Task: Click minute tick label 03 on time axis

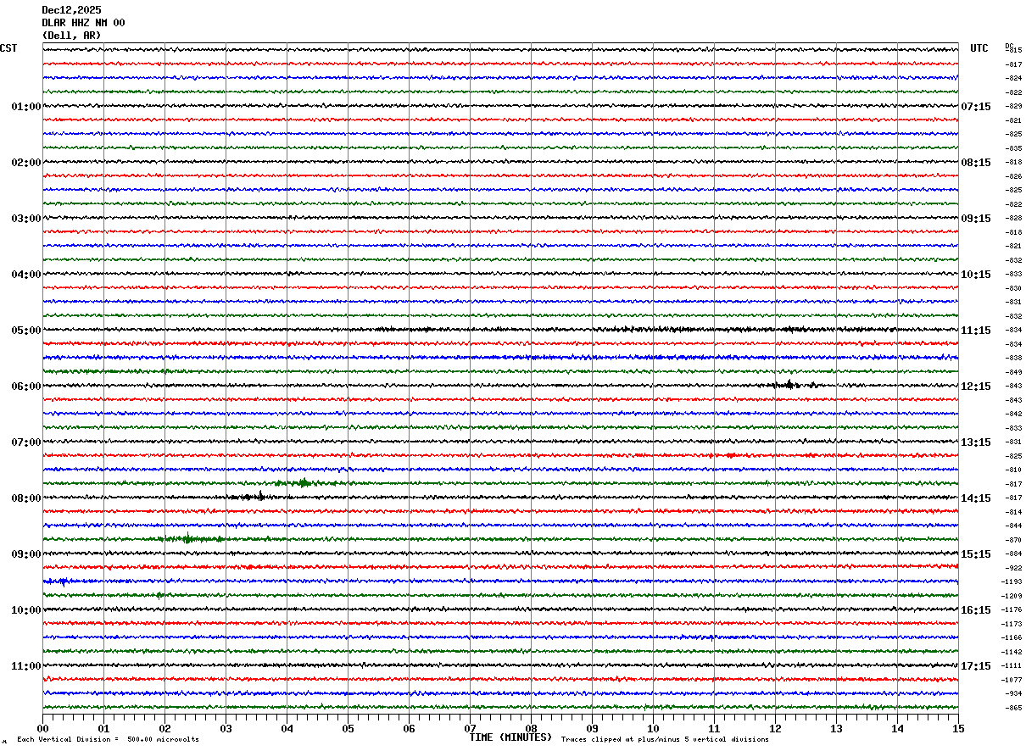Action: click(x=226, y=728)
